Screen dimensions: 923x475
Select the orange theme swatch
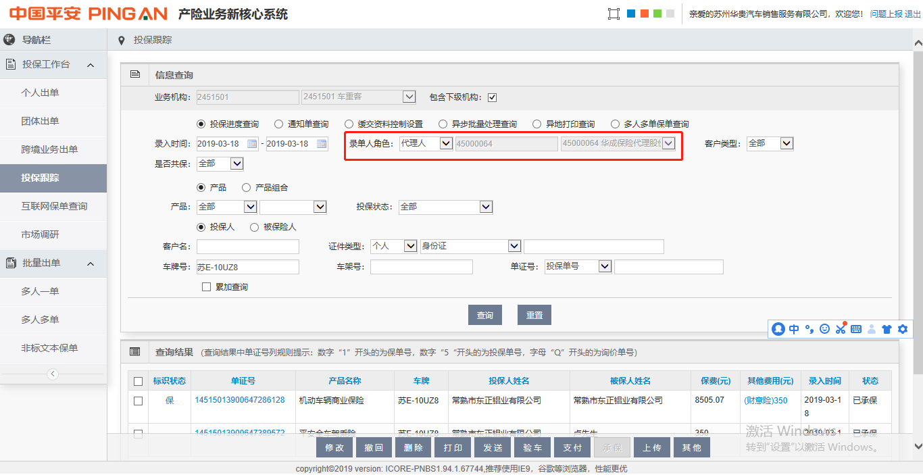[x=645, y=14]
